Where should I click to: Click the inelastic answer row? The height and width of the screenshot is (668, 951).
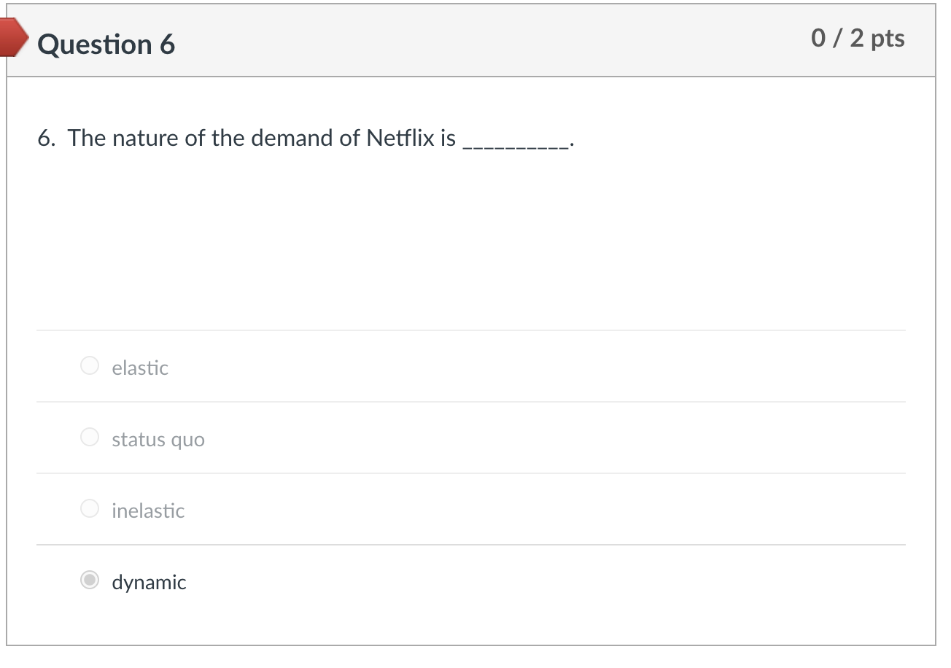(x=474, y=508)
